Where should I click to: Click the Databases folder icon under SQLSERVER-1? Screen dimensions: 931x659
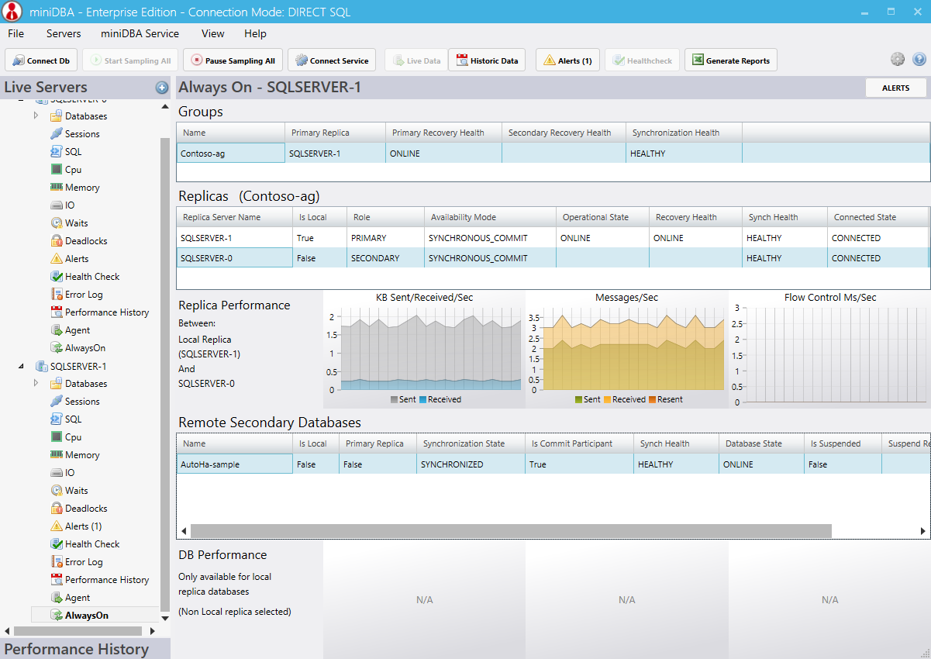(x=57, y=384)
